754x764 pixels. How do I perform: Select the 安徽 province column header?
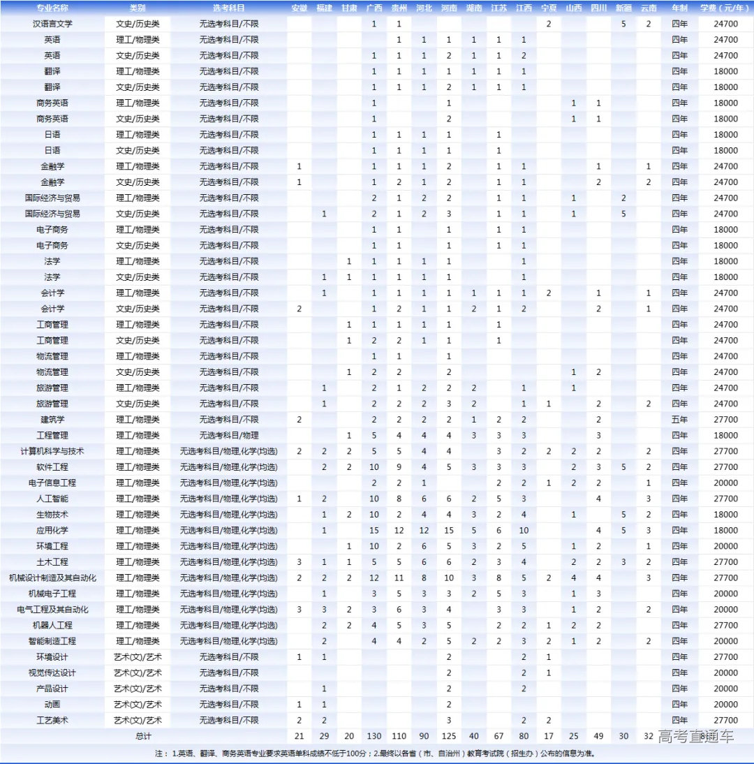click(299, 8)
